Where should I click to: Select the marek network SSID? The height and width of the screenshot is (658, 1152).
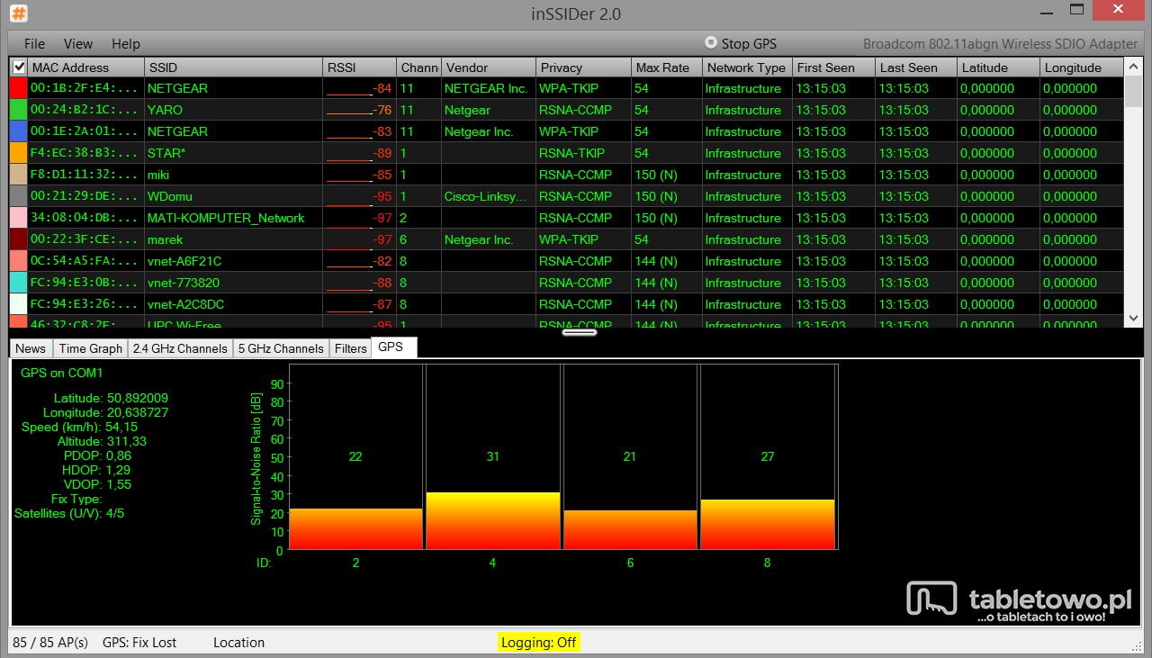click(x=165, y=239)
